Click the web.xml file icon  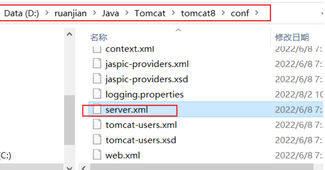tap(97, 155)
